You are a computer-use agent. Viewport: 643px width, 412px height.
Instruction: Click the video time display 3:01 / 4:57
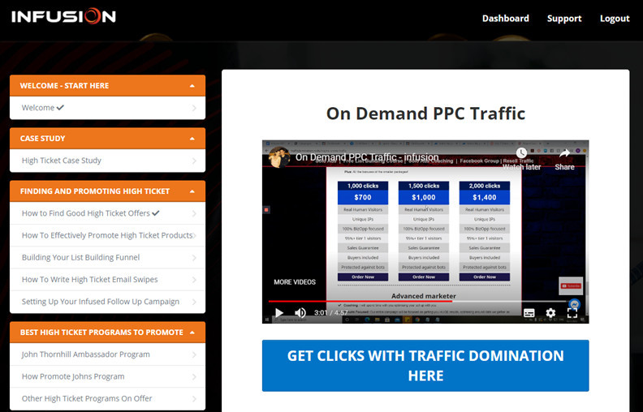(x=331, y=313)
